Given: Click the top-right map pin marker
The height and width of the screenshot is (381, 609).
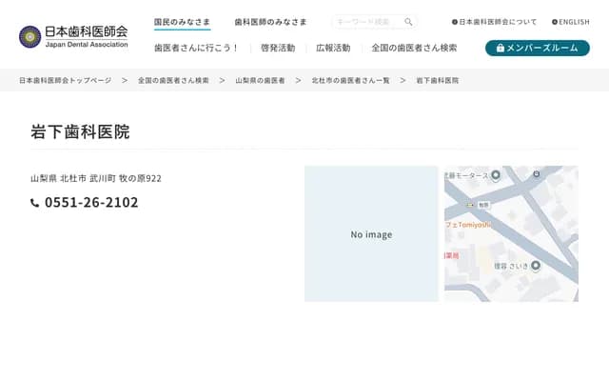Looking at the screenshot, I should 536,174.
